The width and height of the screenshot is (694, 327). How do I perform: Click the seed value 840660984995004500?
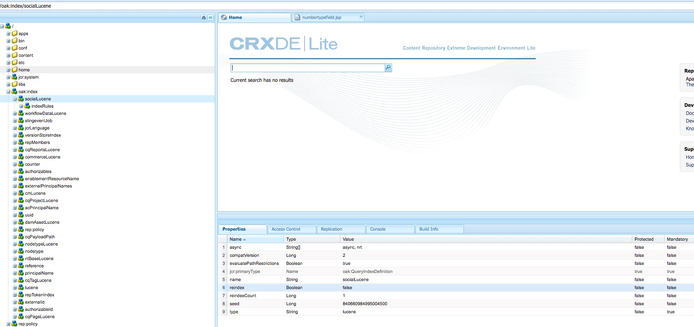[365, 304]
